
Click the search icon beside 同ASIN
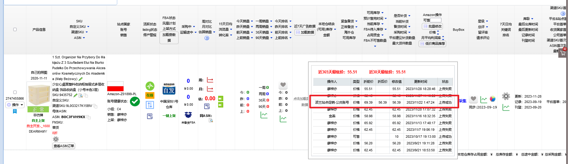point(211,120)
